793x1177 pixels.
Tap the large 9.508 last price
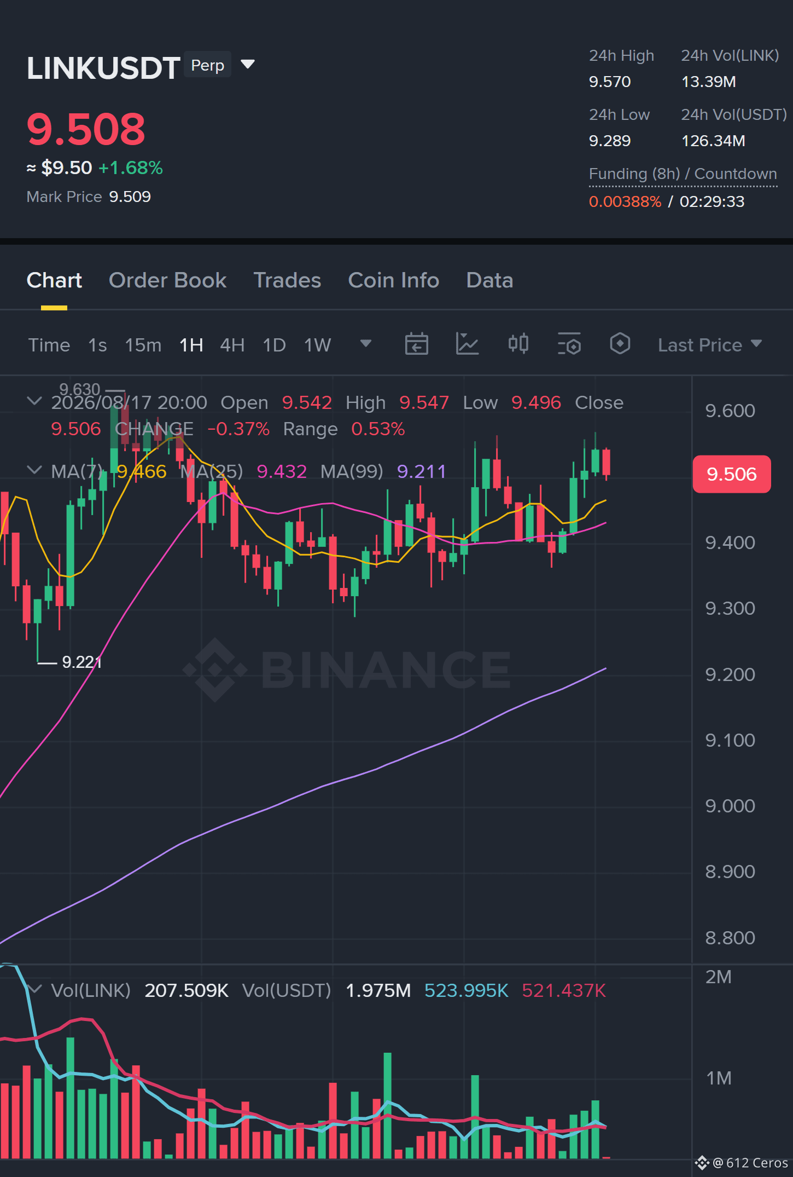coord(86,129)
